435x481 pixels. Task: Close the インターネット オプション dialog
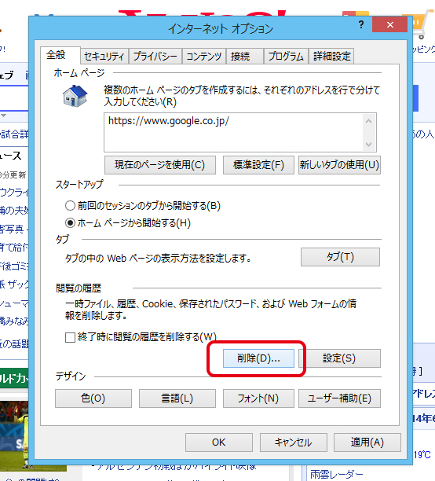[x=389, y=24]
